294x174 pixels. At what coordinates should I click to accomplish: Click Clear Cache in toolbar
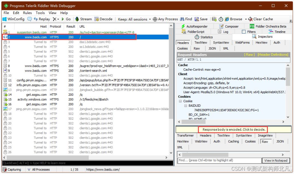pos(260,19)
